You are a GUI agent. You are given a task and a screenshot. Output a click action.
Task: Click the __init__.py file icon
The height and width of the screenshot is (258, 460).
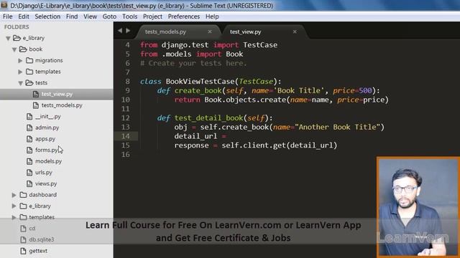pos(29,116)
